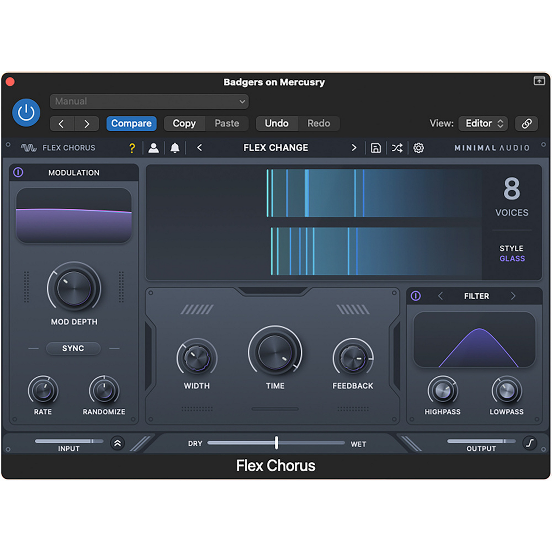Screen dimensions: 552x552
Task: Save preset with the floppy disk icon
Action: pos(376,148)
